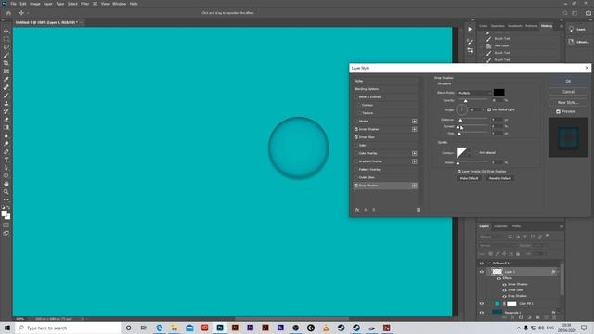
Task: Hide the Color Fill 1 layer eye
Action: pyautogui.click(x=482, y=303)
